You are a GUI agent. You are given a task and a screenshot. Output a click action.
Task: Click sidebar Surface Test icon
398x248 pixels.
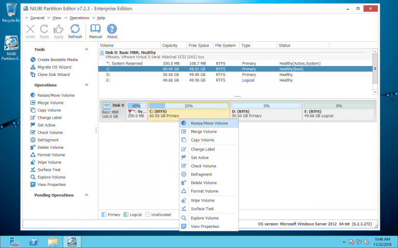pyautogui.click(x=33, y=169)
